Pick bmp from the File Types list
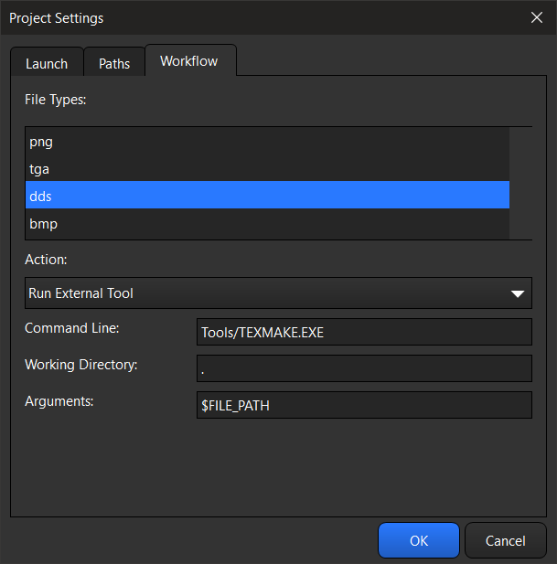 pyautogui.click(x=266, y=224)
